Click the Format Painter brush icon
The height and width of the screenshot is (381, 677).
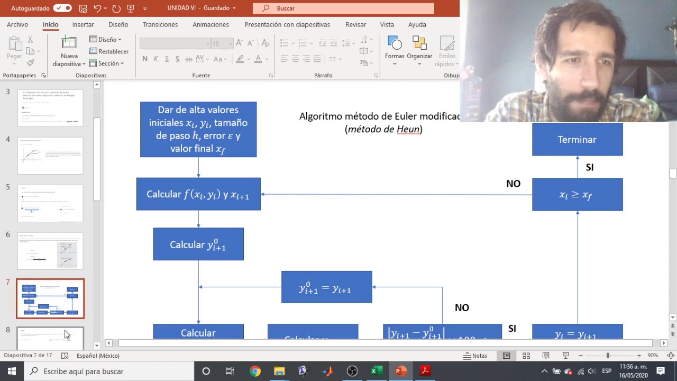coord(30,63)
